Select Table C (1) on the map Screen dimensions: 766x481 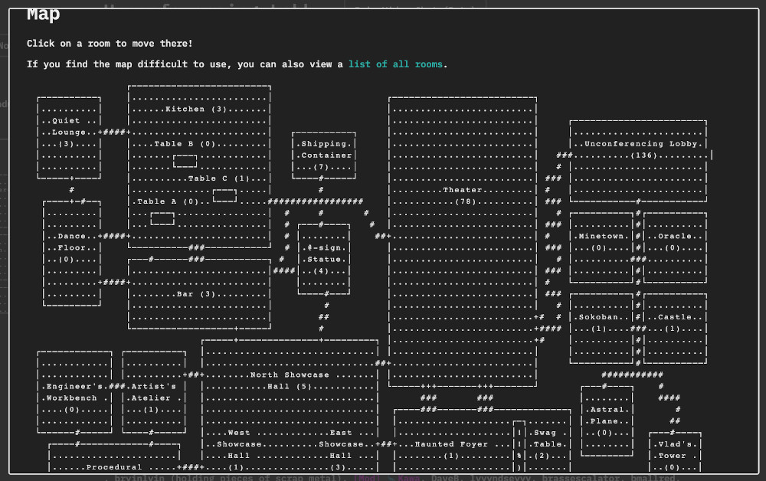click(219, 178)
